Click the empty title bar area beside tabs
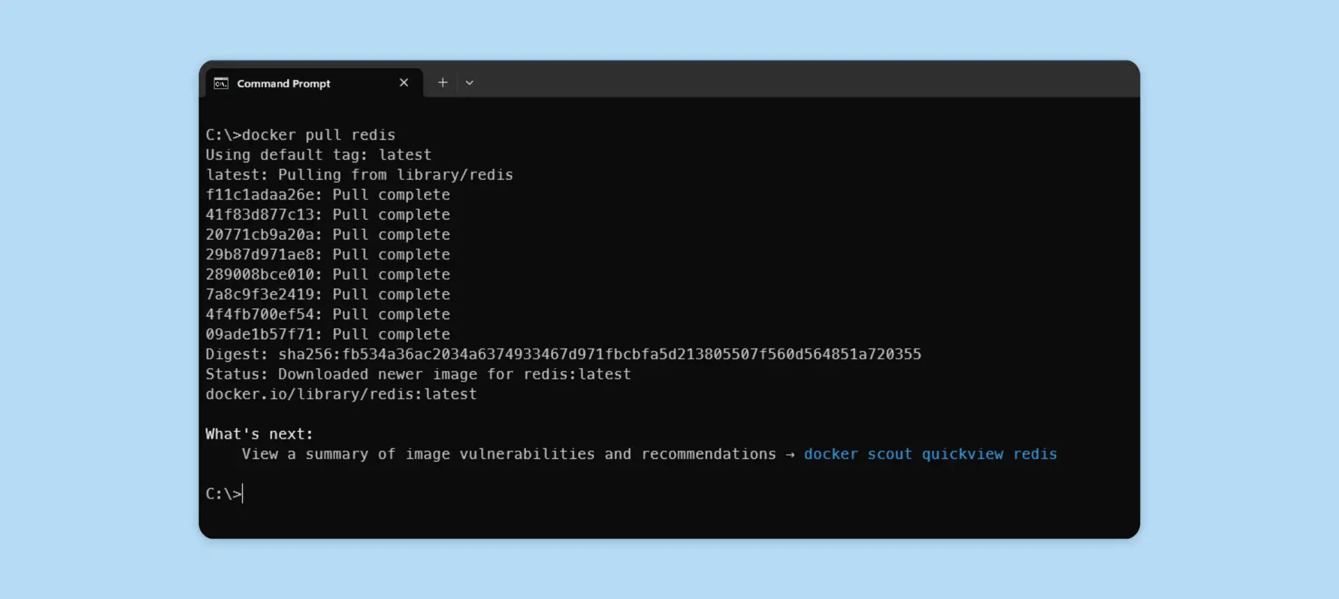This screenshot has width=1339, height=599. [x=802, y=80]
